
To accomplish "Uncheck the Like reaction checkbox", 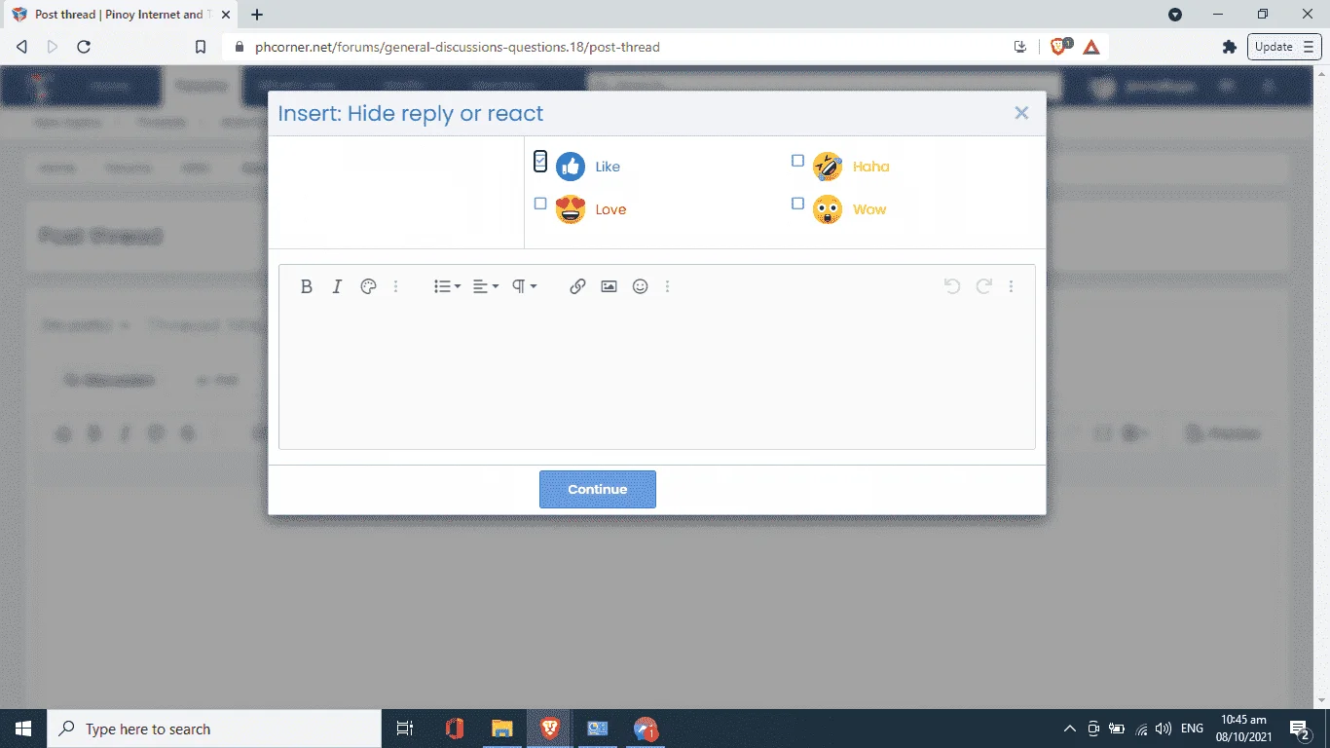I will pos(540,162).
